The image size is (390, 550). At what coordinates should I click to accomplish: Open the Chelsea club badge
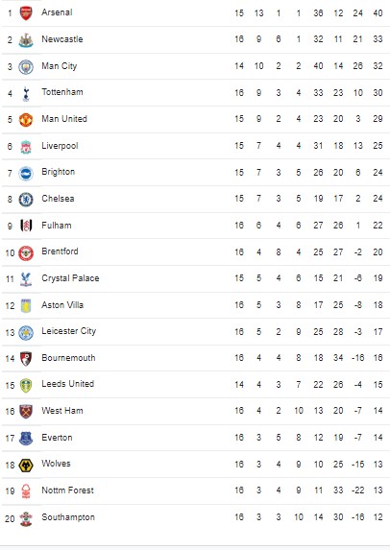pyautogui.click(x=26, y=200)
